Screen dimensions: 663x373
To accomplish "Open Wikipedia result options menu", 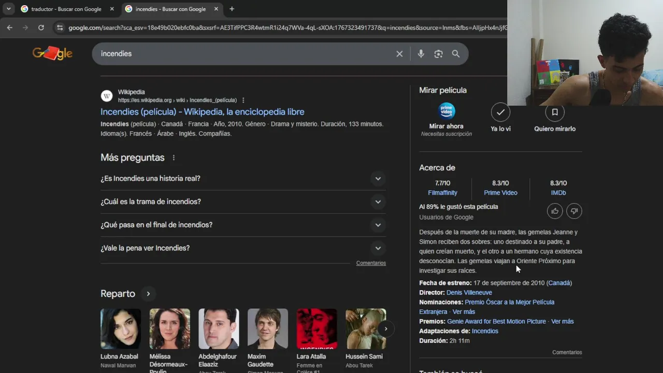I will click(x=243, y=100).
